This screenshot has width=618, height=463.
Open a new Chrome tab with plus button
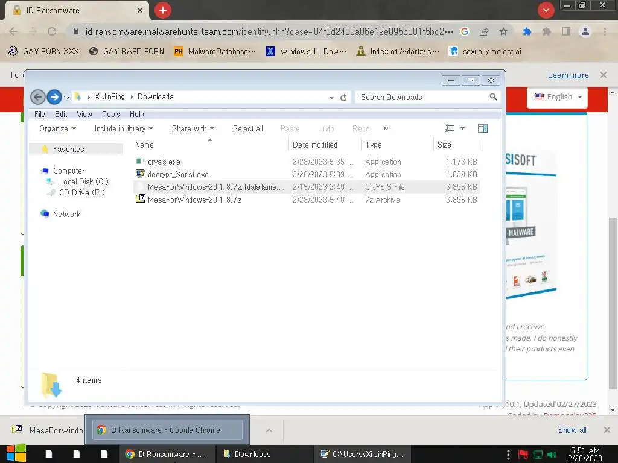[x=163, y=10]
